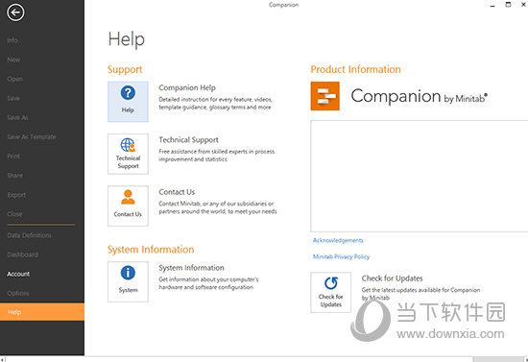Click the System Information item heading
This screenshot has height=362, width=528.
tap(191, 268)
